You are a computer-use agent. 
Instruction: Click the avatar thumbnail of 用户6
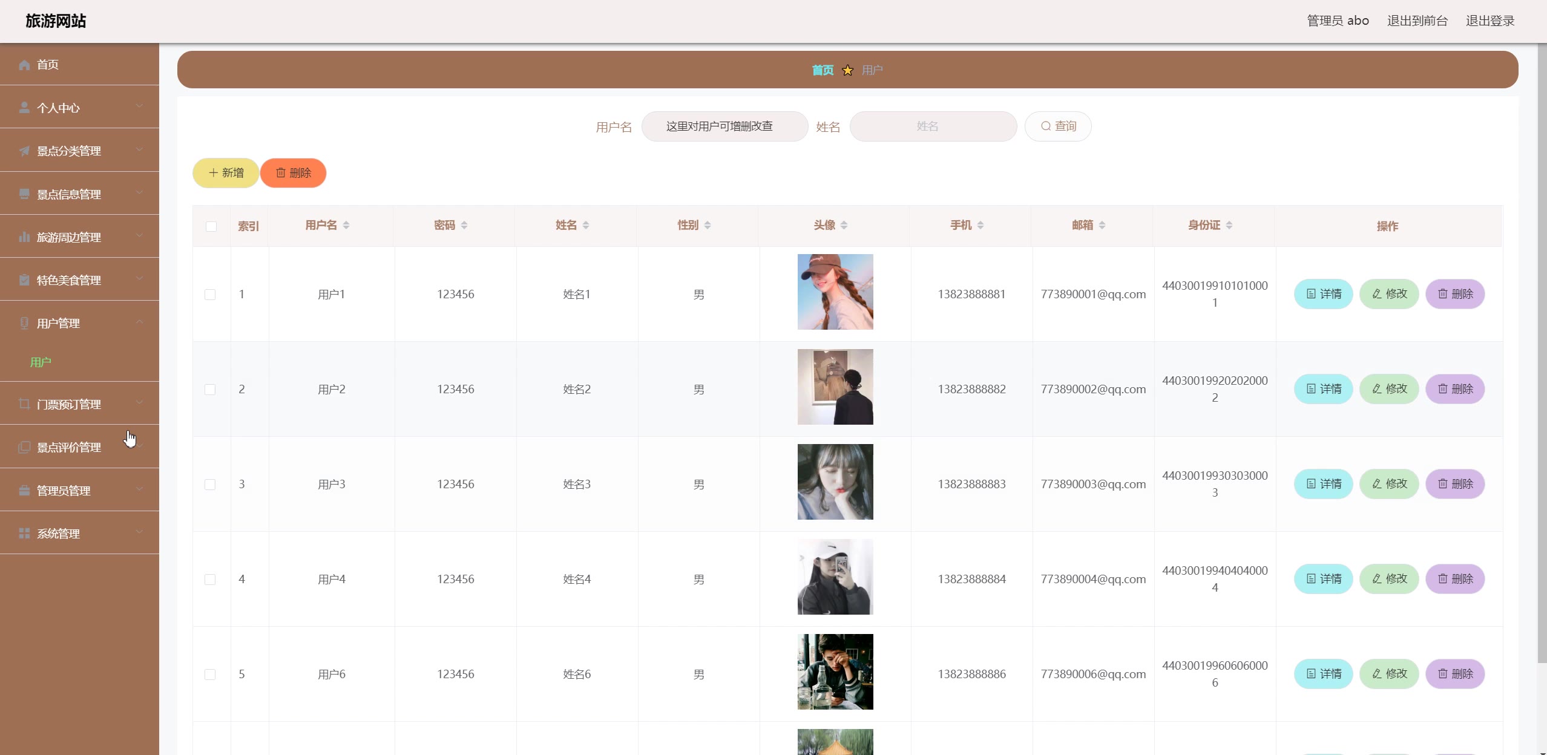(835, 672)
